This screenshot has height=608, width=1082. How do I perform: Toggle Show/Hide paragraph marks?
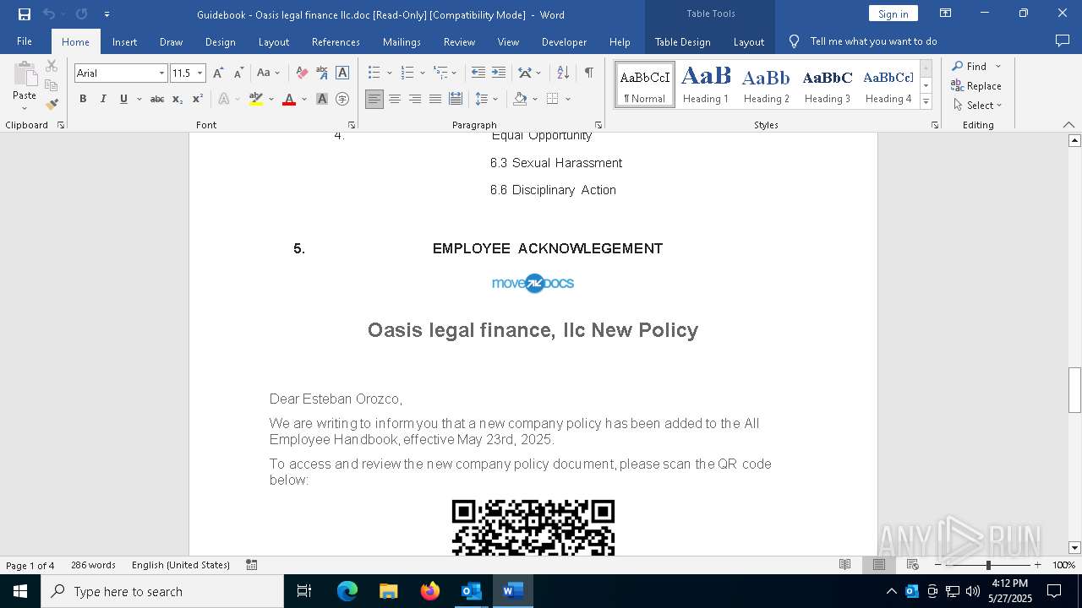(589, 73)
